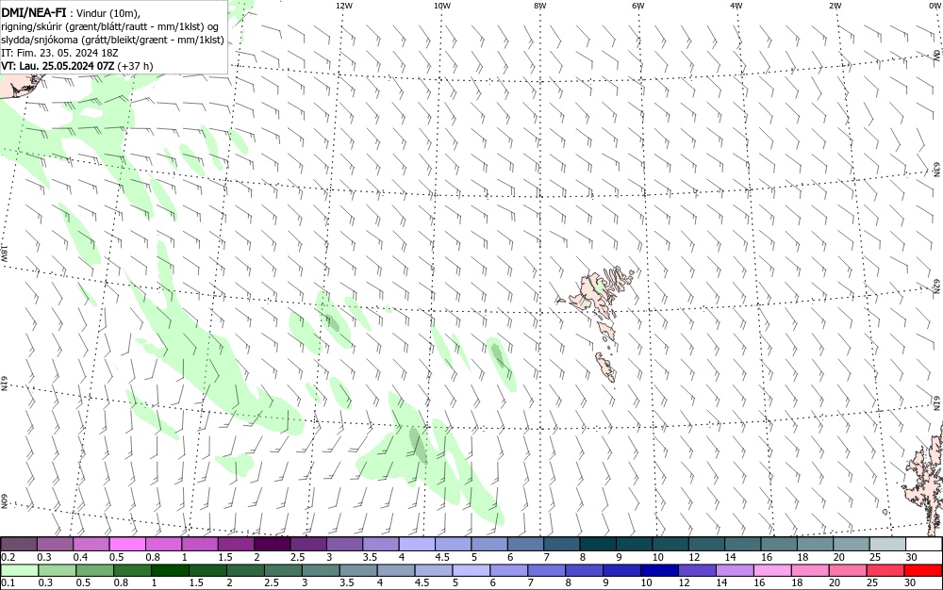This screenshot has width=943, height=590.
Task: Click the white upper swatch labeled 30
Action: (924, 545)
